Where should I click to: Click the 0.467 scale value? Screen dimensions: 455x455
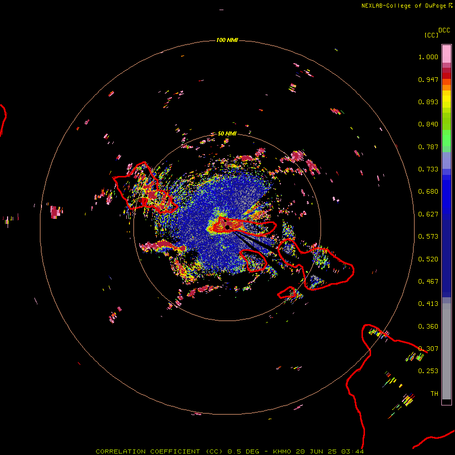[428, 282]
